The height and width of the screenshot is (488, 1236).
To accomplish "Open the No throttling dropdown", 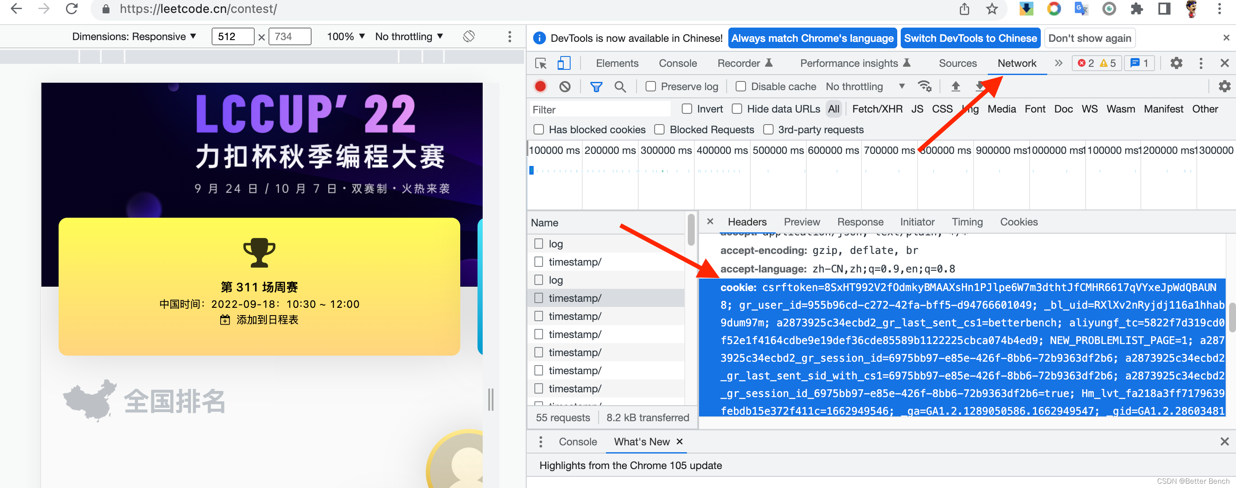I will click(864, 86).
